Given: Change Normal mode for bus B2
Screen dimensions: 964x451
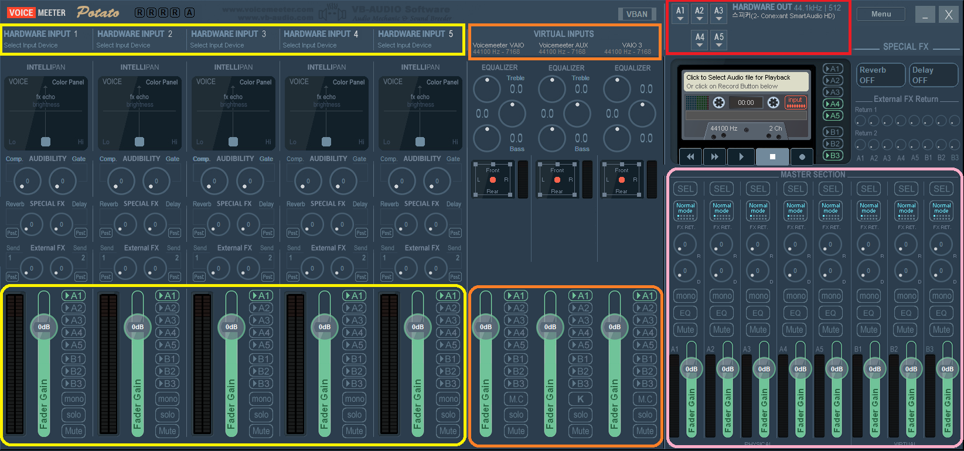Looking at the screenshot, I should coord(907,211).
